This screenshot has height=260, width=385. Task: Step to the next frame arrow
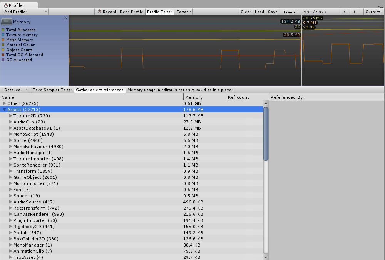(355, 12)
